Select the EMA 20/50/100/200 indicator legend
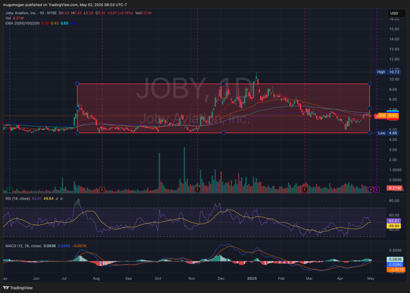Viewport: 410px width, 293px height. [22, 23]
